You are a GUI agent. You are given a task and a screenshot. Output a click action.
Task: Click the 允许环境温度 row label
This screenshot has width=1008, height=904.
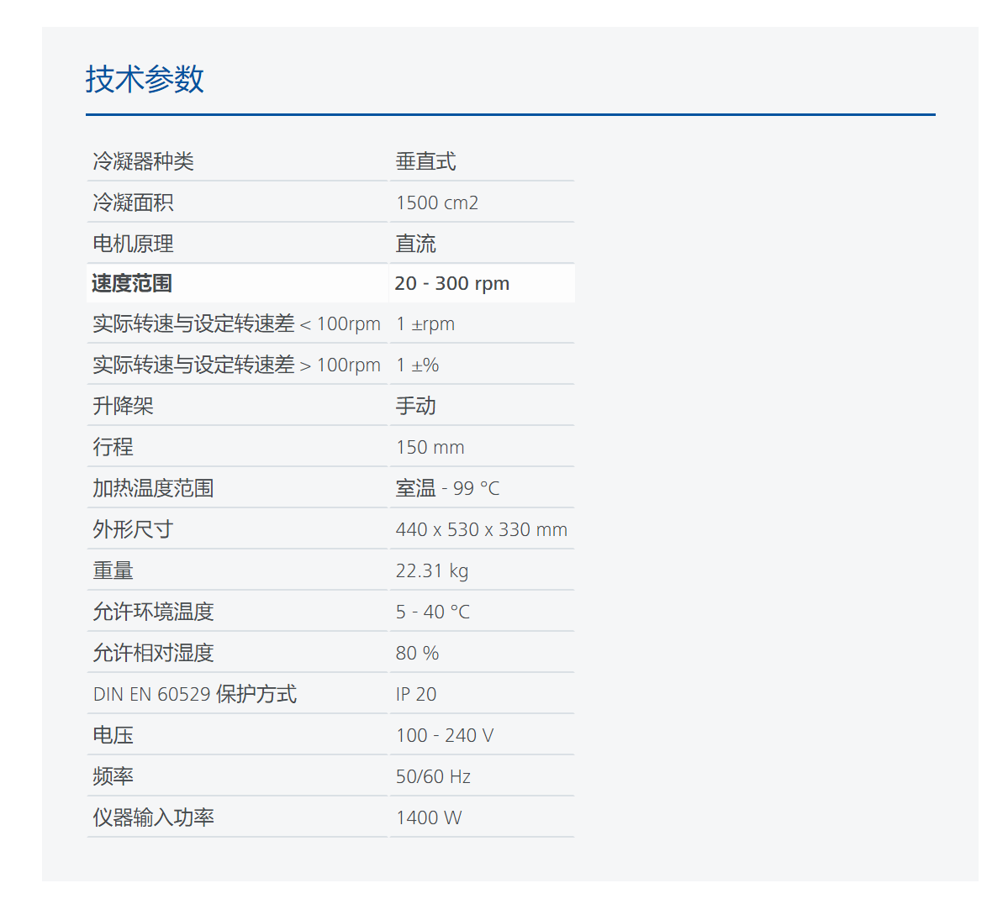click(x=153, y=612)
